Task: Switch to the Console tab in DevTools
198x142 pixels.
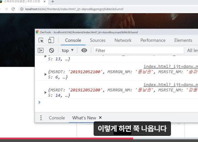Action: click(73, 40)
